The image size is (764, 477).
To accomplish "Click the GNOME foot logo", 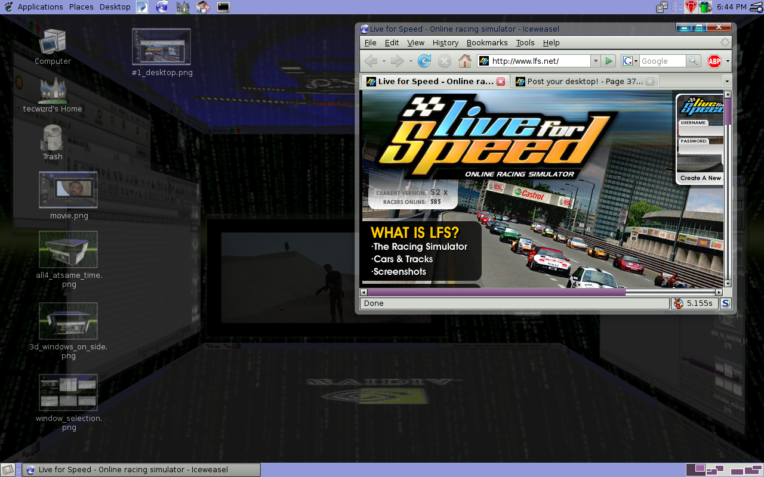I will [8, 7].
